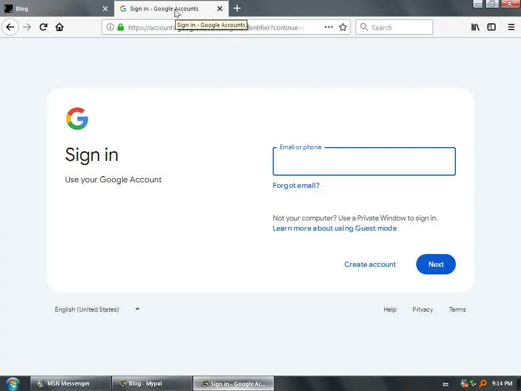Toggle the sidebar view icon

pos(491,27)
